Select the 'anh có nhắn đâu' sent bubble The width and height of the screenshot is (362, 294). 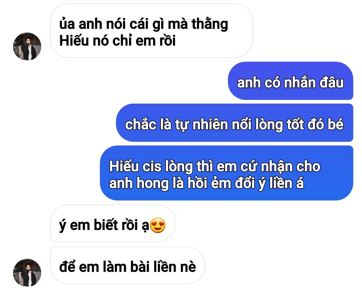tap(290, 81)
